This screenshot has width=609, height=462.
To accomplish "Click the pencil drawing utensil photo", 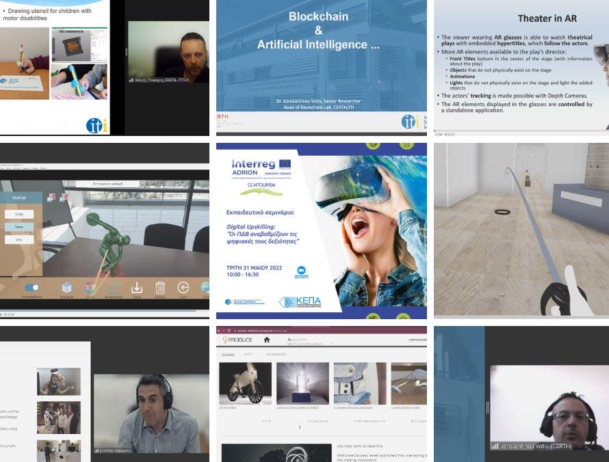I will click(x=25, y=64).
